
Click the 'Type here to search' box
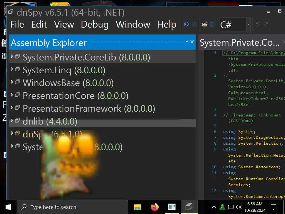coord(72,207)
